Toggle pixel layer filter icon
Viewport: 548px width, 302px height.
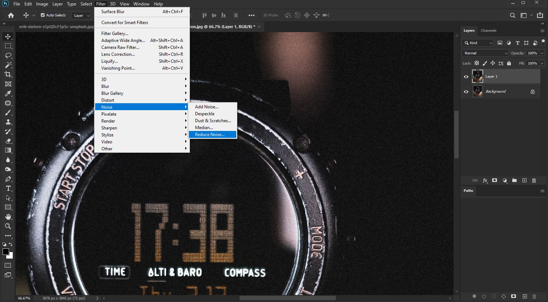500,43
